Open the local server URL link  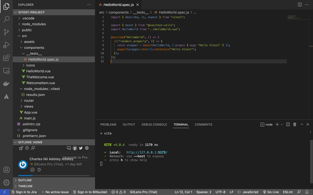point(147,152)
